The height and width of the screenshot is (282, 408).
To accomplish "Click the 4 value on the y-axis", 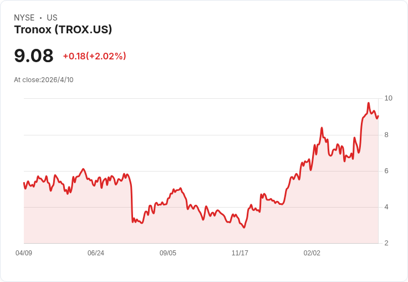I will (386, 207).
